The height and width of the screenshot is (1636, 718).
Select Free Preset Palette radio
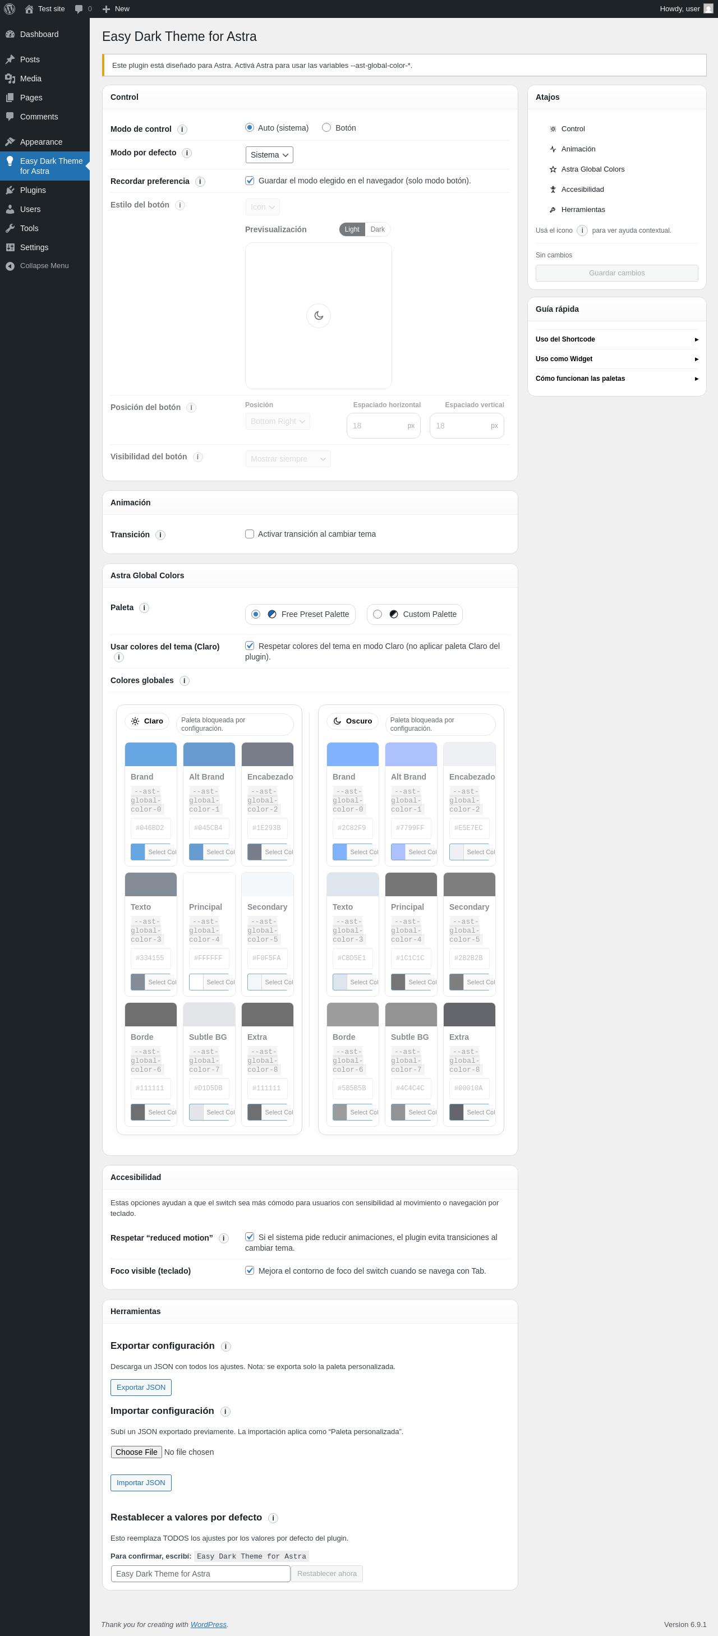point(256,614)
